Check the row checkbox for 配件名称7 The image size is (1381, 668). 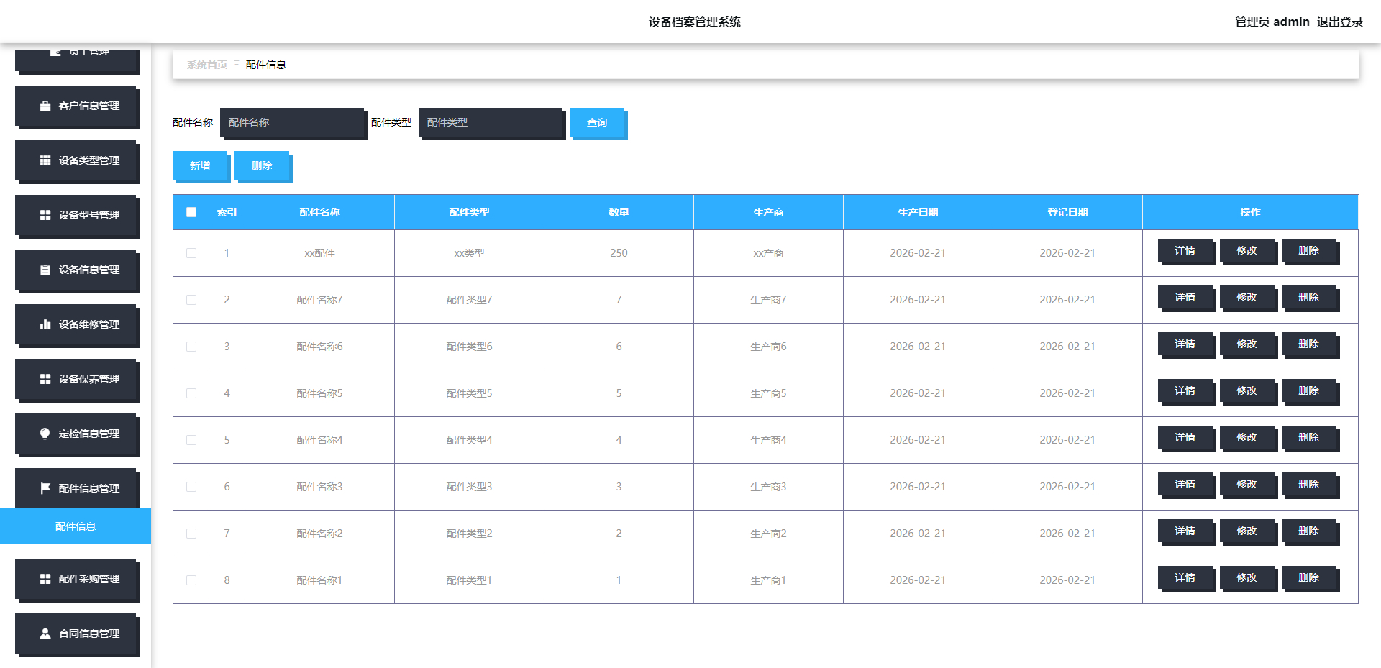click(x=191, y=300)
